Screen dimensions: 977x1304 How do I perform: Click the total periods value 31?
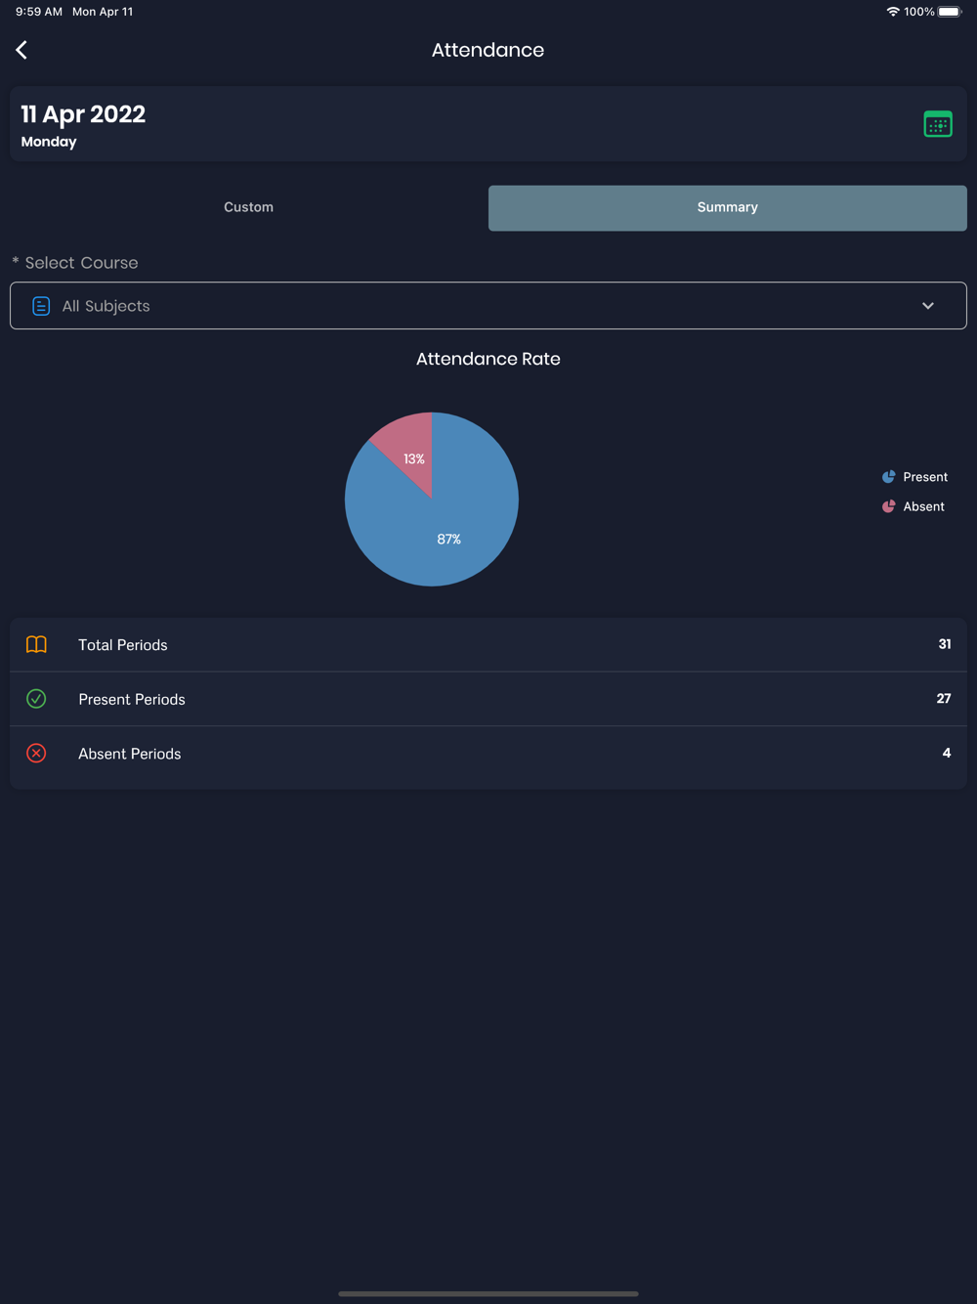click(x=945, y=644)
